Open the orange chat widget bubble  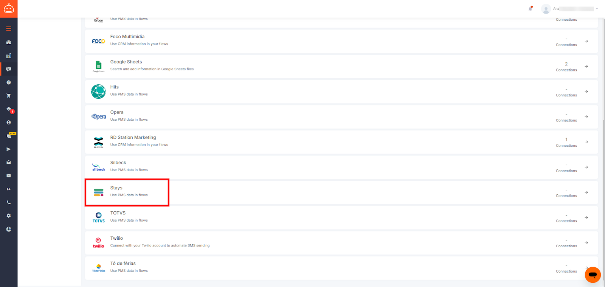click(593, 275)
